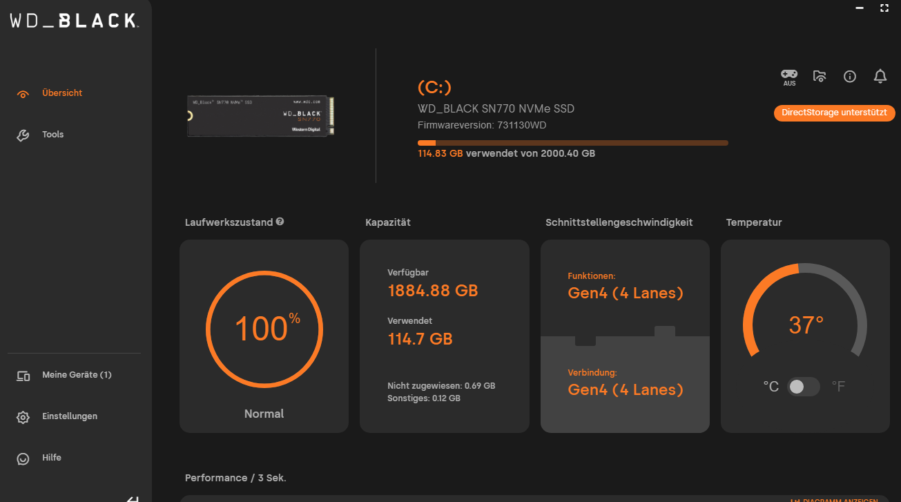Select the (C:) drive label

click(434, 88)
